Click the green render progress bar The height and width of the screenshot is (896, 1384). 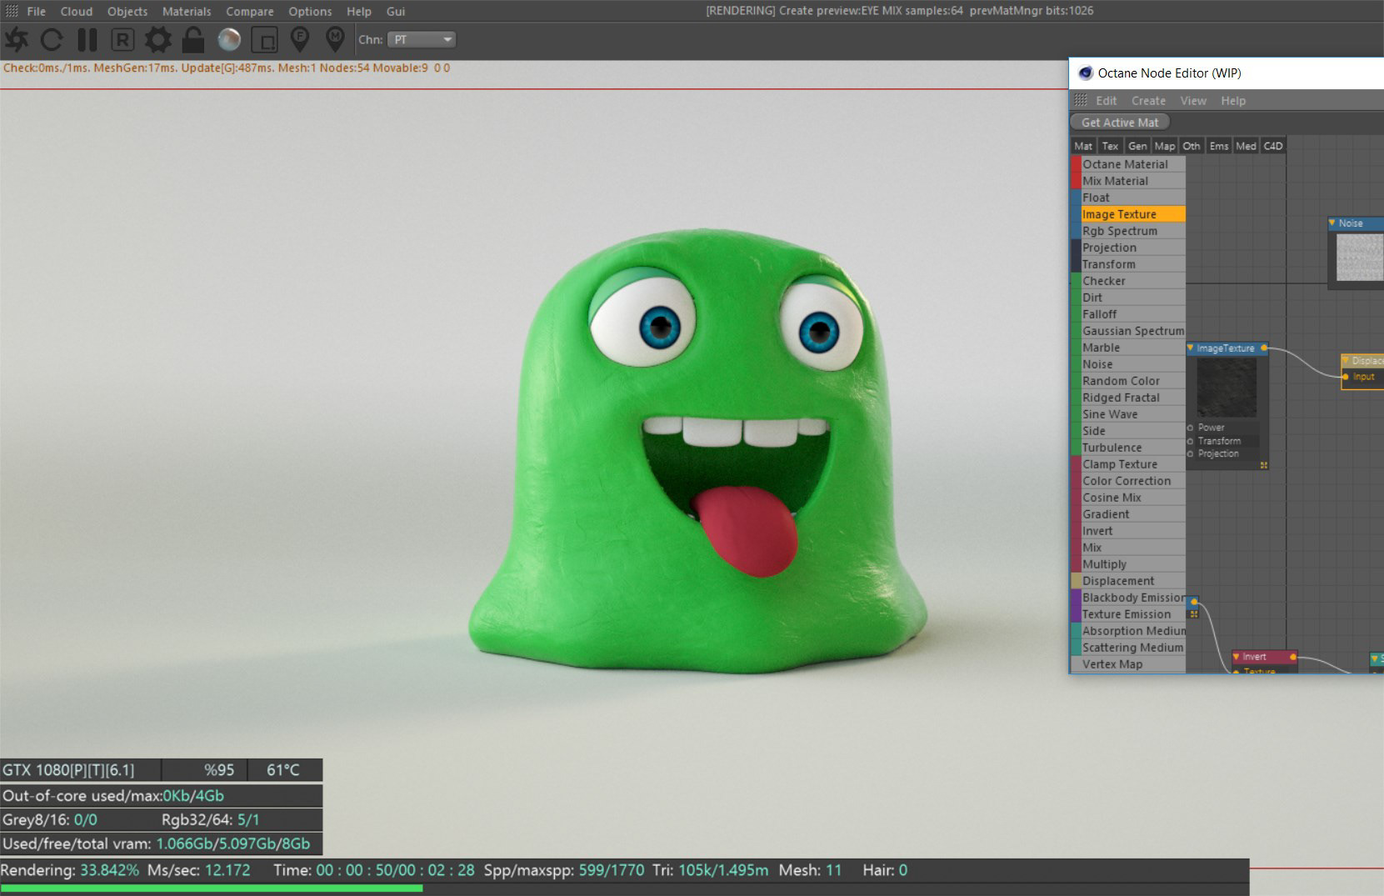click(x=212, y=888)
